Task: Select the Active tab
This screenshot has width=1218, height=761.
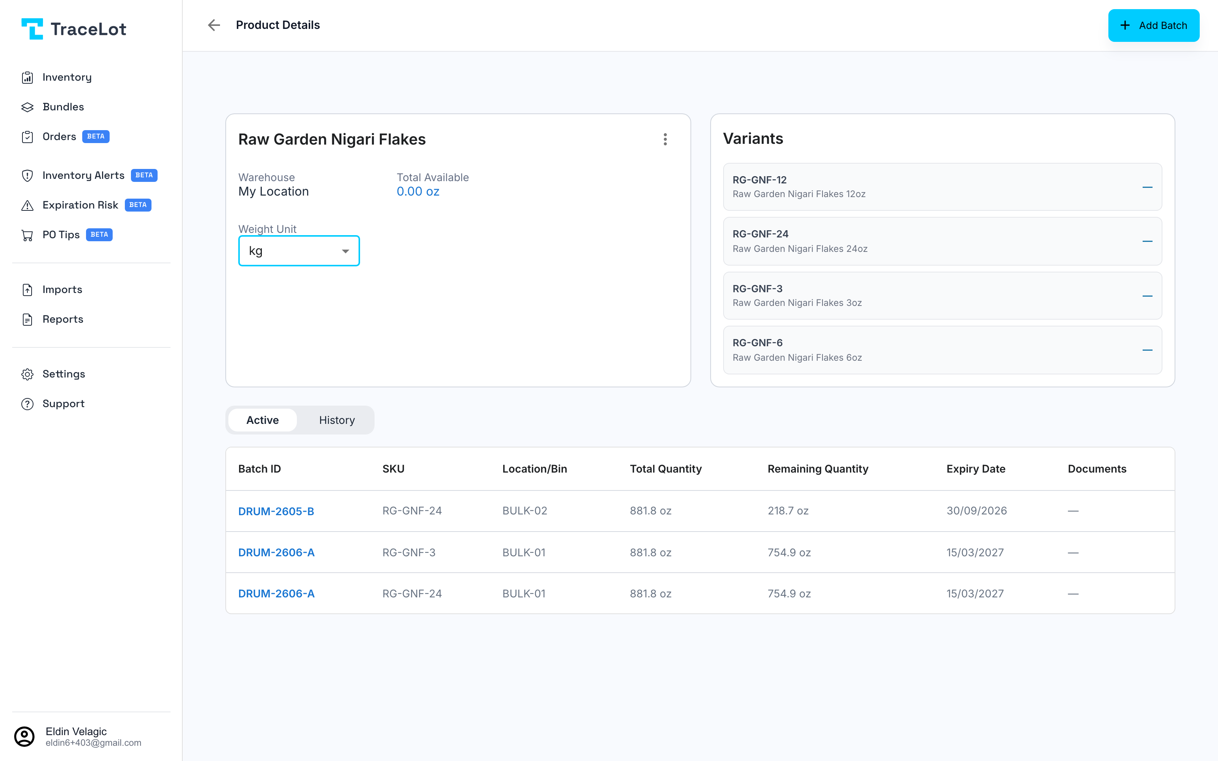Action: pos(262,420)
